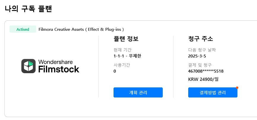Click the 플랜 정보 section heading

click(126, 39)
